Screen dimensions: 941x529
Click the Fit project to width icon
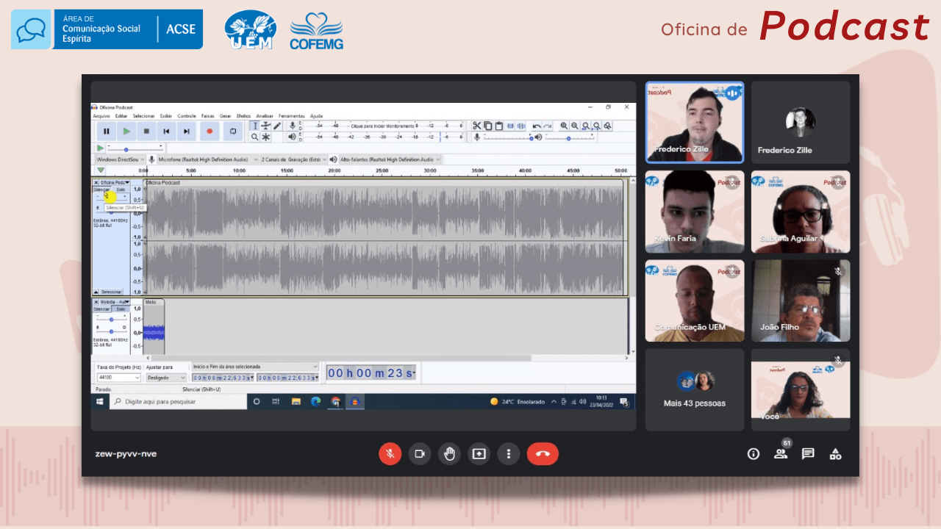click(x=597, y=126)
